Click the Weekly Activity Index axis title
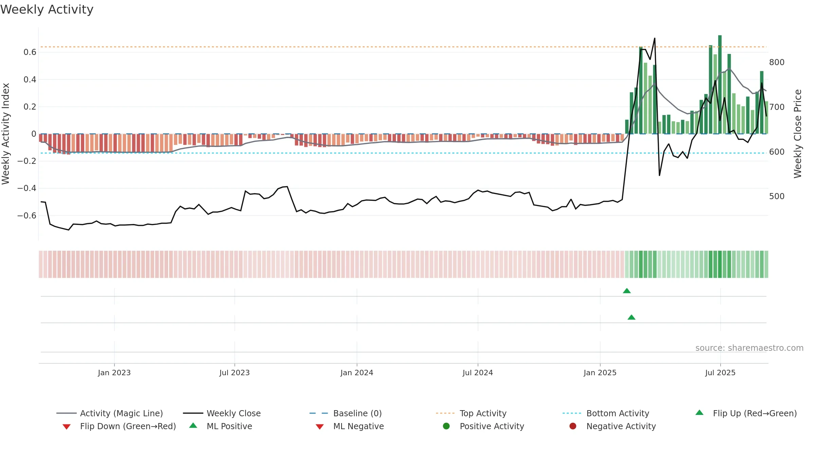The height and width of the screenshot is (458, 815). pos(6,134)
